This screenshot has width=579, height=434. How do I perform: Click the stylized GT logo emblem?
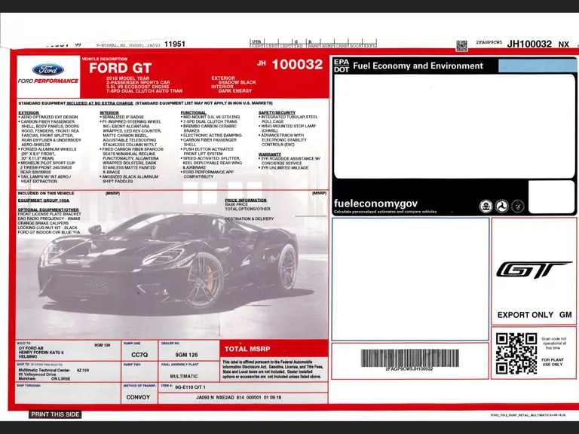click(x=534, y=270)
